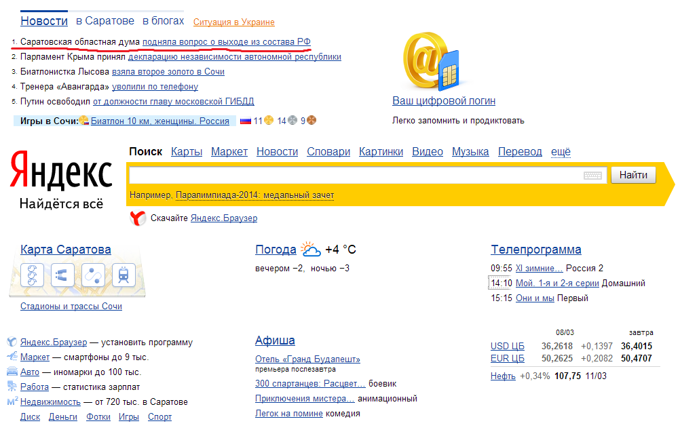680x432 pixels.
Task: Click the Яндекс logo
Action: [x=61, y=171]
